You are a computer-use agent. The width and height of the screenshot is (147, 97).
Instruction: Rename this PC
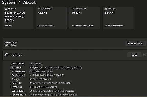(x=135, y=43)
